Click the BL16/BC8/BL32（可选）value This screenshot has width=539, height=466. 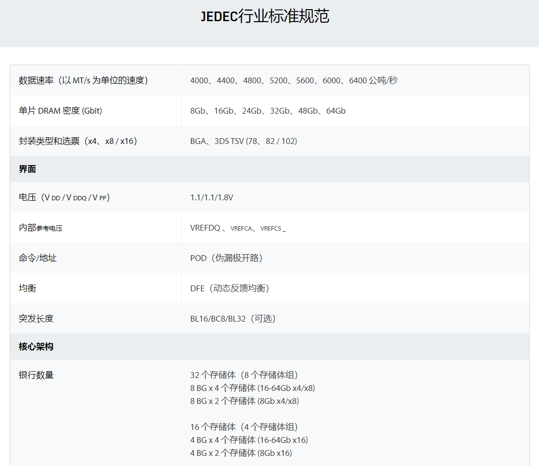pos(233,319)
